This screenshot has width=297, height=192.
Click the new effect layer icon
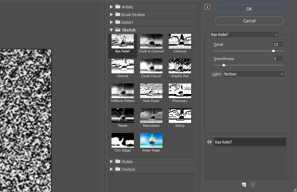point(244,185)
